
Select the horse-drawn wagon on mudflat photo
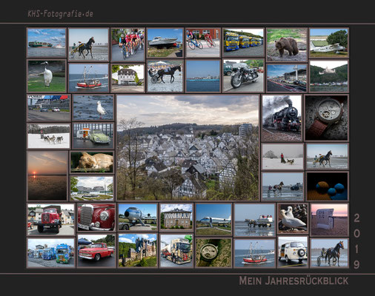click(x=254, y=220)
